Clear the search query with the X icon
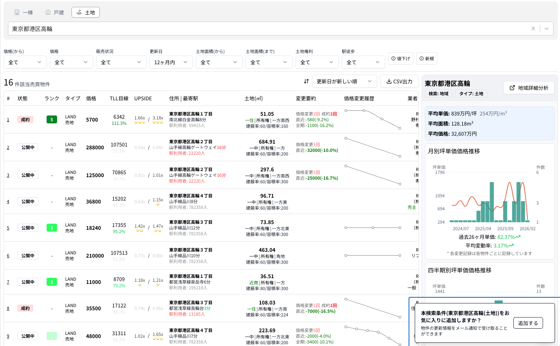 [533, 28]
